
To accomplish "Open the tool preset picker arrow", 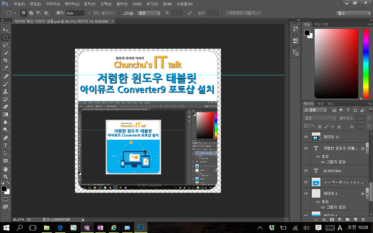I will pyautogui.click(x=15, y=13).
